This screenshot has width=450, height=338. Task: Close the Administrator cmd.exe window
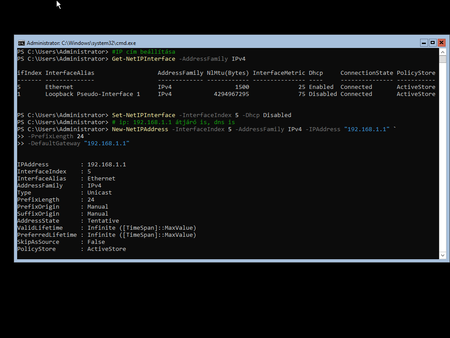pyautogui.click(x=441, y=43)
